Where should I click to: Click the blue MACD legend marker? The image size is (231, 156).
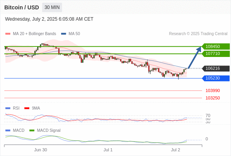(8, 130)
